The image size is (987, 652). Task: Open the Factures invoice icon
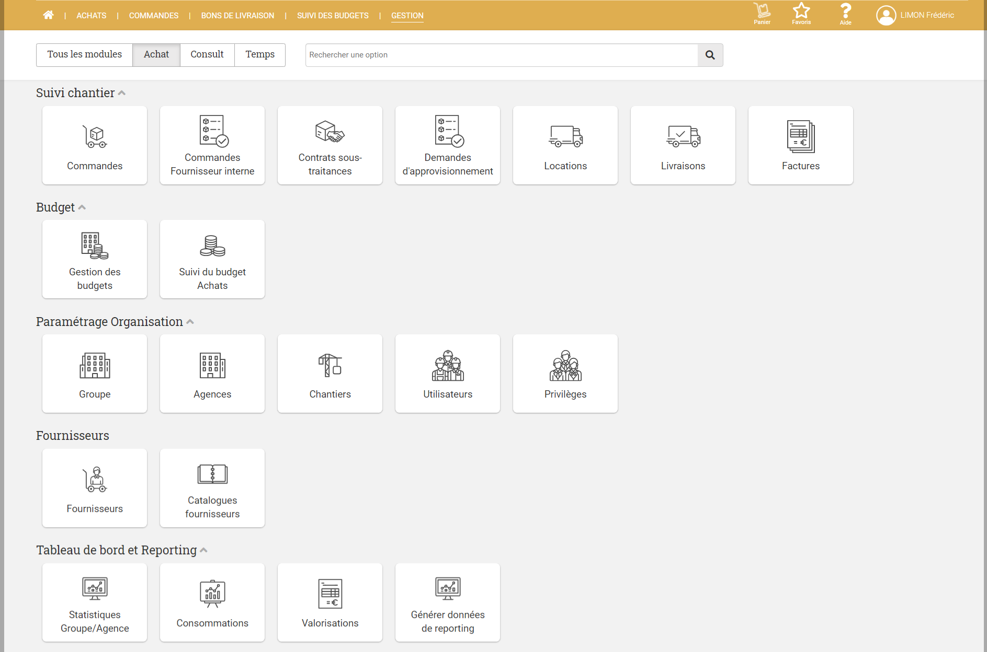click(801, 136)
